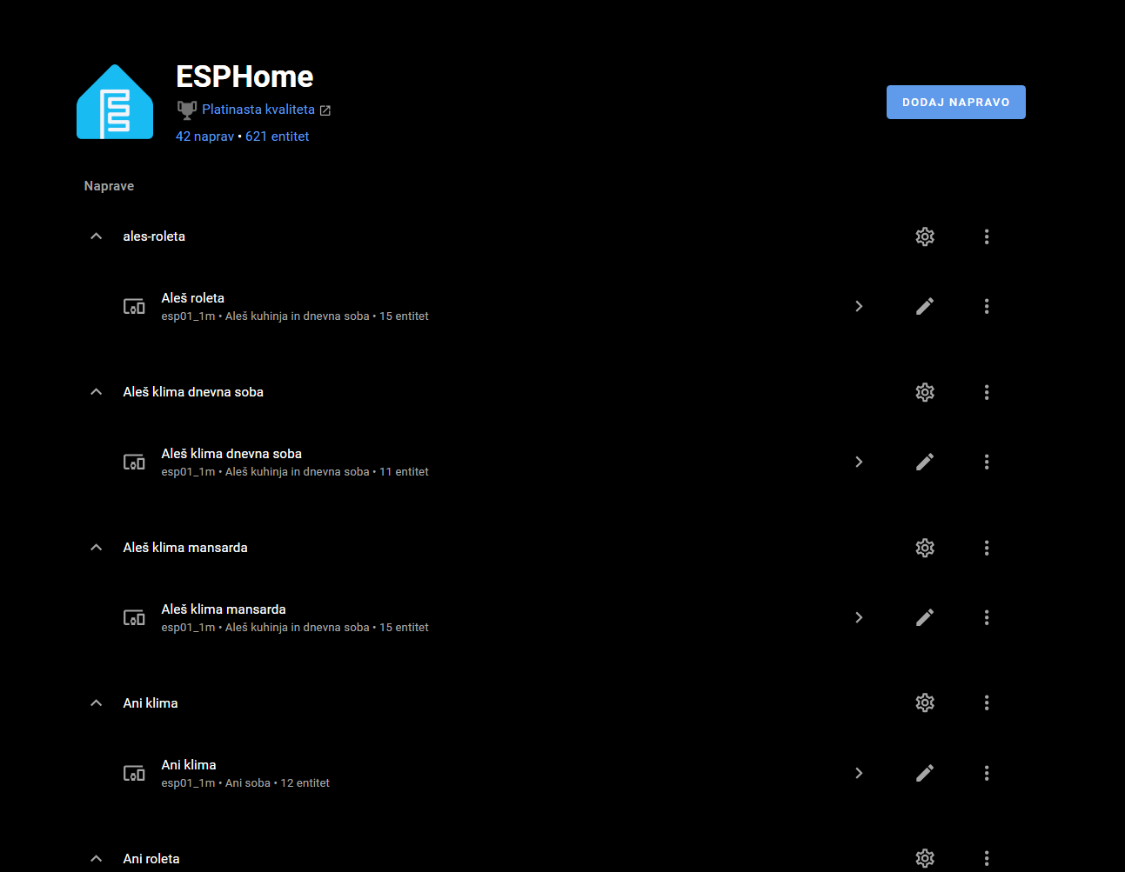The width and height of the screenshot is (1125, 872).
Task: Open Ani klima device details chevron
Action: point(859,773)
